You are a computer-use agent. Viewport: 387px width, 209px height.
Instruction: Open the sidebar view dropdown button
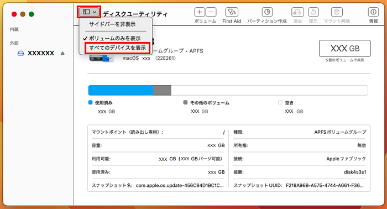89,12
